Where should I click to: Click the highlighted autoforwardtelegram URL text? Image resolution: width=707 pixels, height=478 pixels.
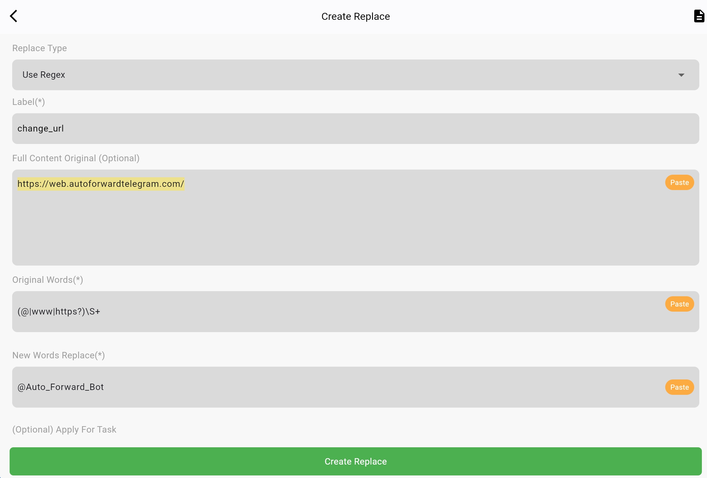coord(101,184)
